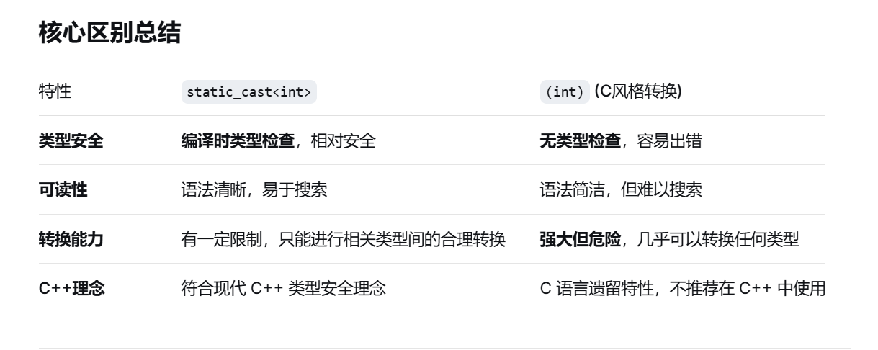Screen dimensions: 878x350
Task: Select the 类型安全 row label
Action: pyautogui.click(x=71, y=141)
